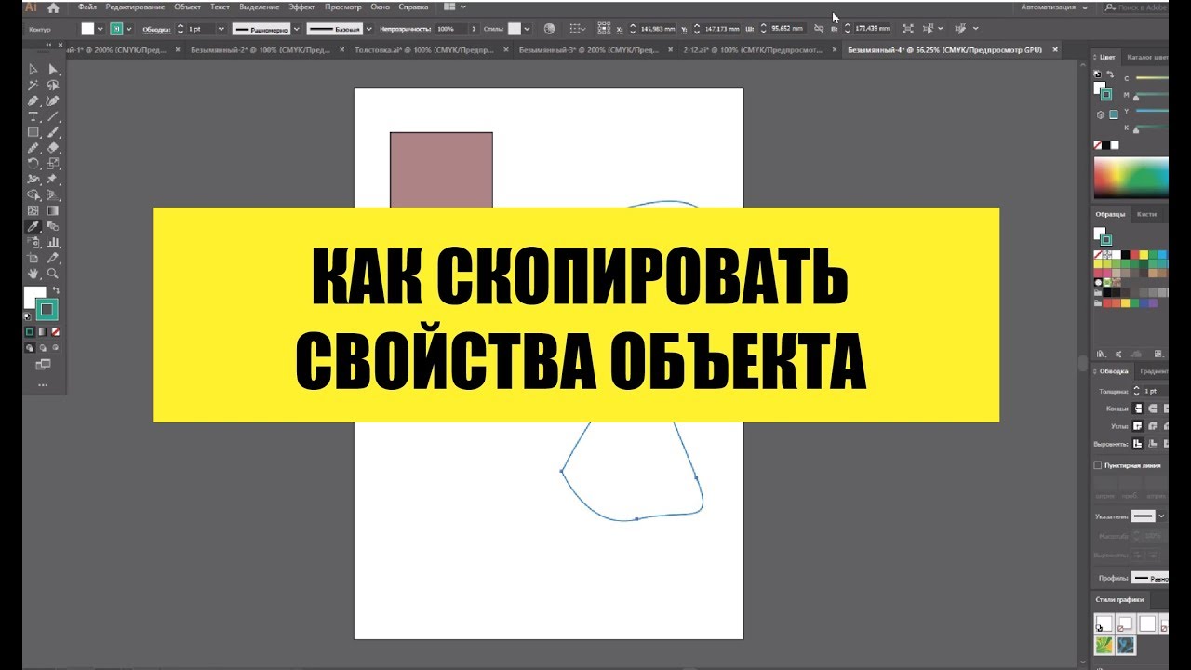
Task: Open the Объект menu
Action: point(187,7)
